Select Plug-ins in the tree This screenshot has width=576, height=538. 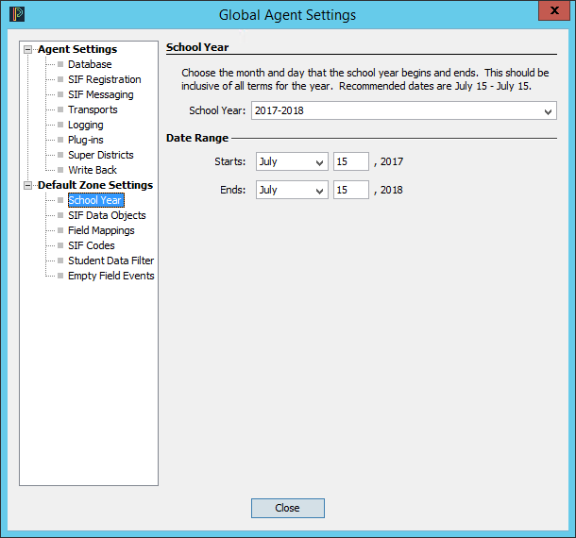coord(85,141)
